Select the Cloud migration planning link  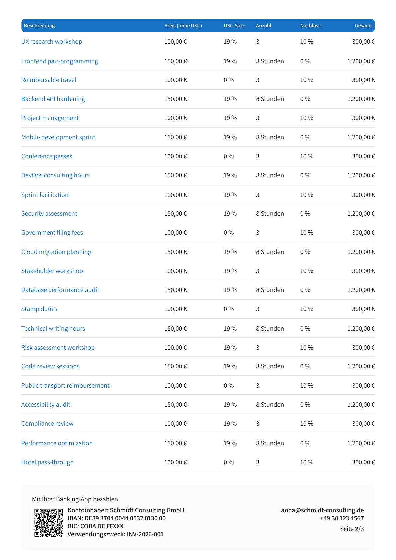click(56, 252)
